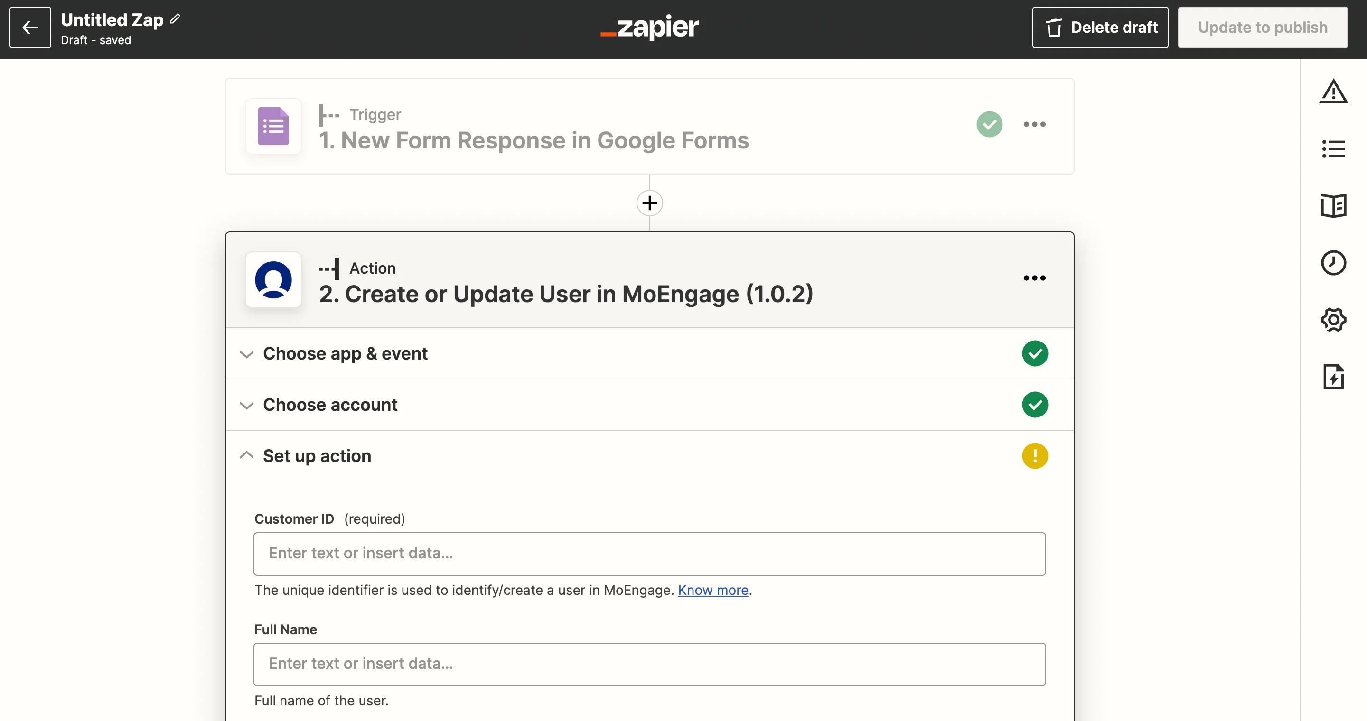
Task: Open the warning triangle status panel in sidebar
Action: 1333,92
